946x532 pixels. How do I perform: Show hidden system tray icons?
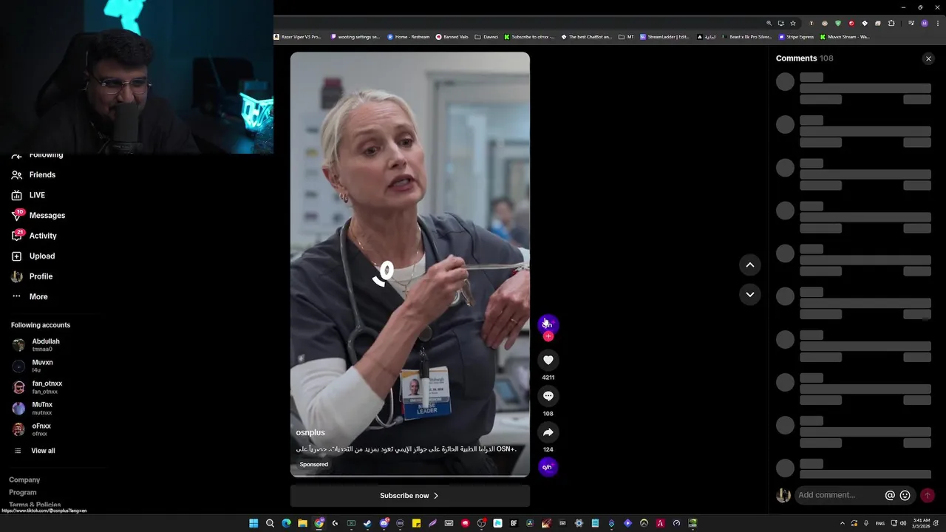(843, 523)
